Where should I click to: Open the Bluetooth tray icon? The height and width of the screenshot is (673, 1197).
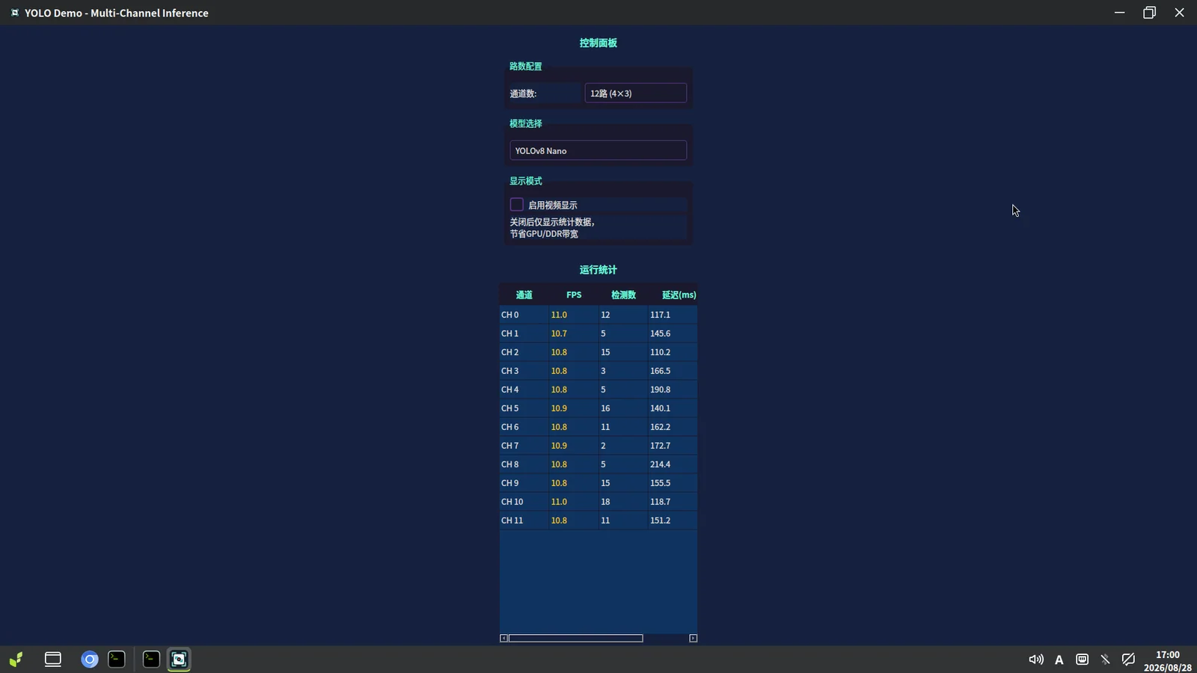pyautogui.click(x=1105, y=660)
